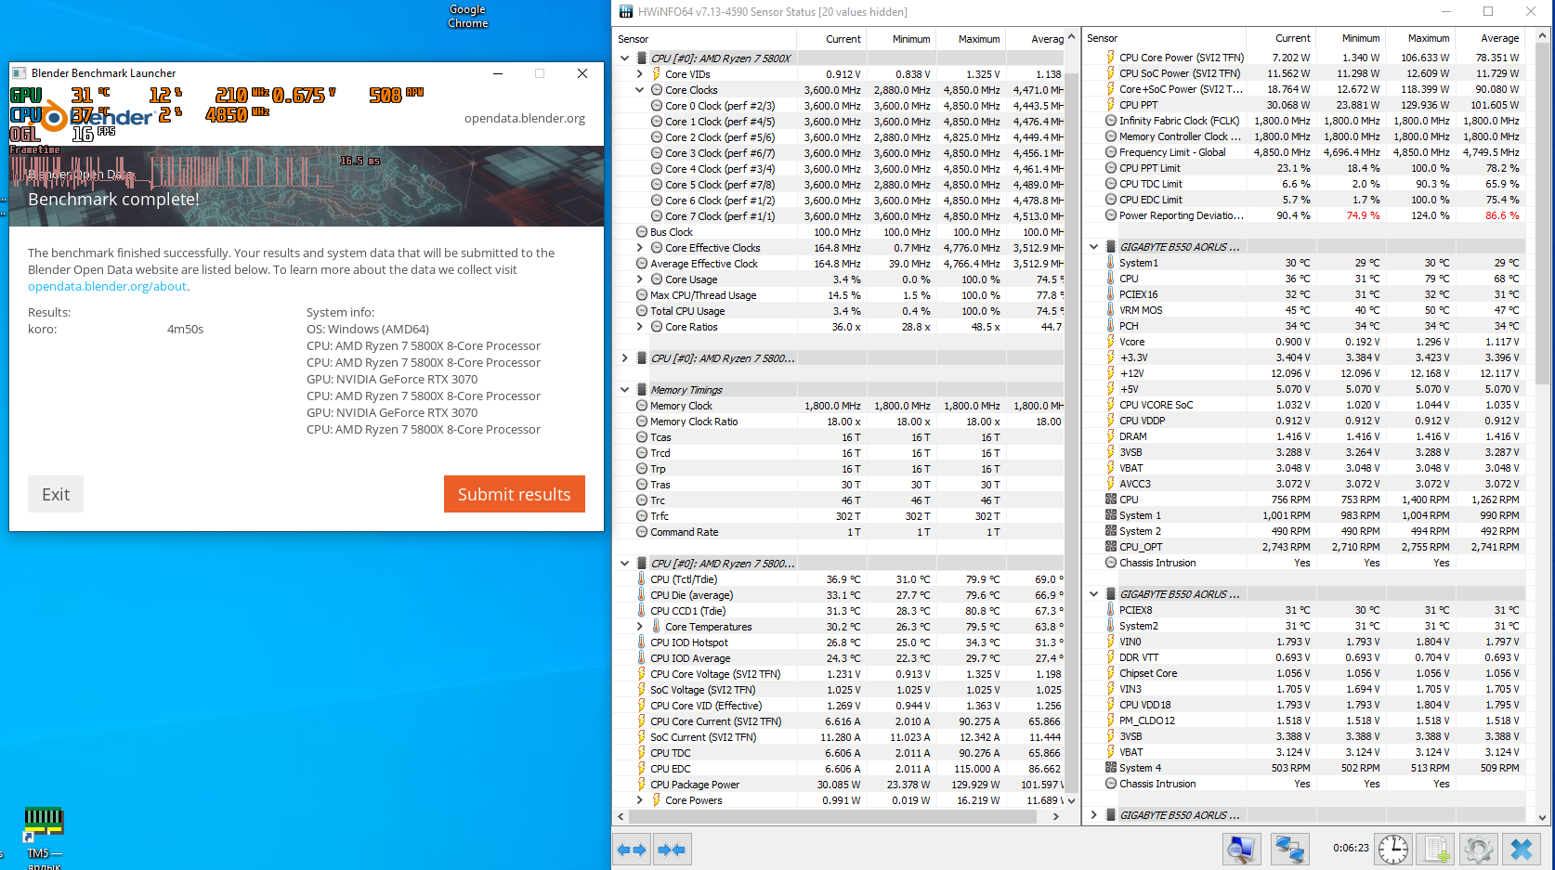Click the orange Submit results button
The image size is (1555, 870).
point(515,494)
